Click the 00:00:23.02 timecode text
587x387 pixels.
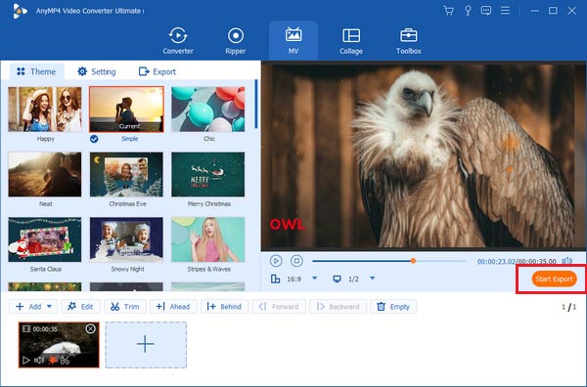496,261
